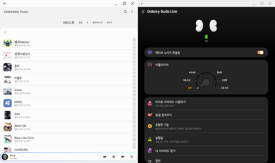Open artist 世界の終わり

(67, 55)
